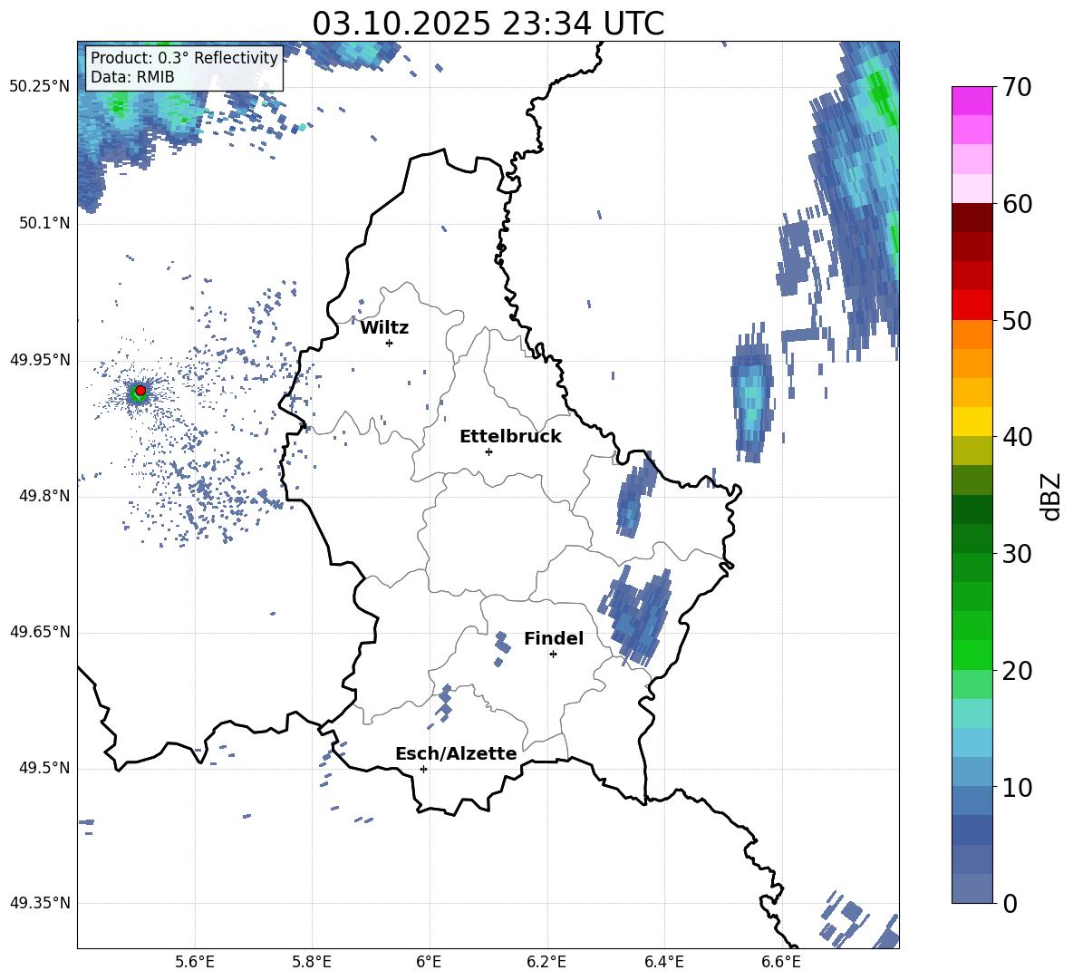Click the 40 tick on the colorbar

[x=1017, y=437]
